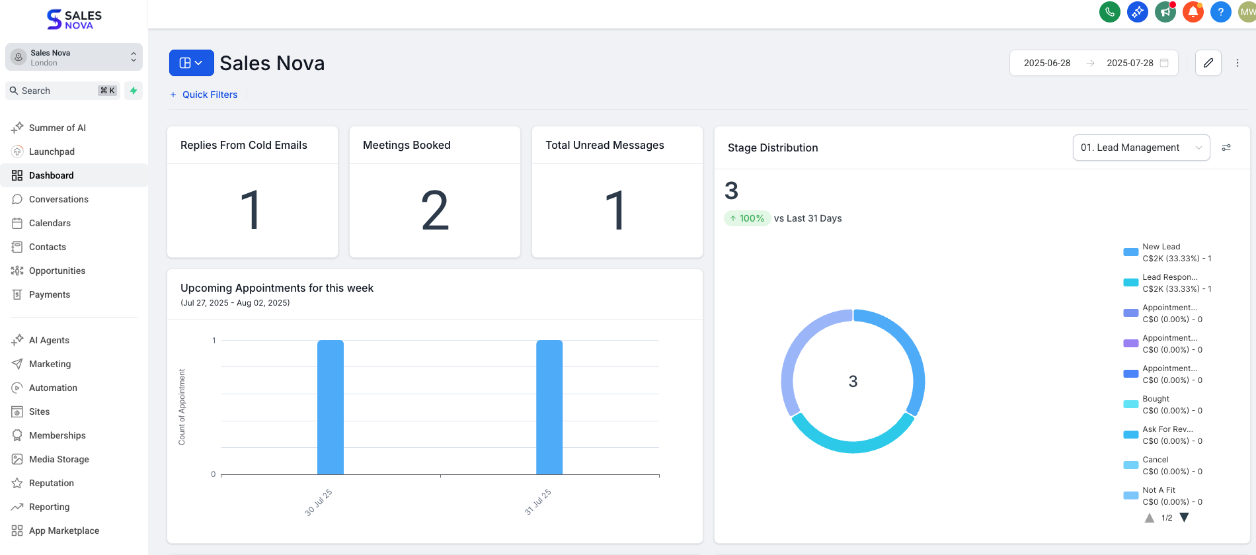1256x555 pixels.
Task: Click the 30 Jul 25 appointment bar
Action: point(331,407)
